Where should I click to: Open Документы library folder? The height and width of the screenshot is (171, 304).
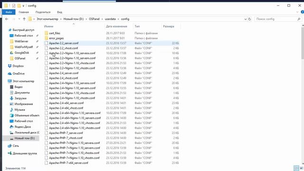[x=22, y=93]
